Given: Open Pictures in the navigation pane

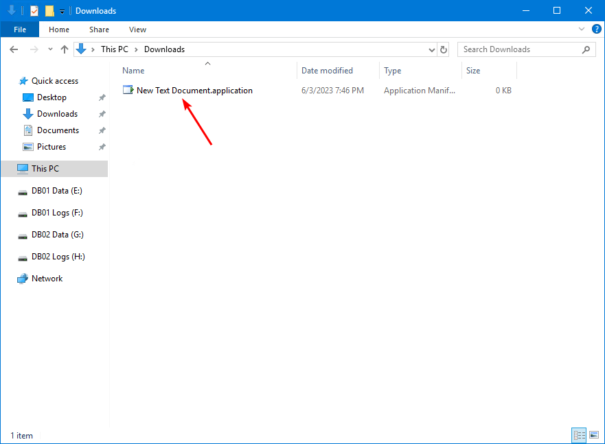Looking at the screenshot, I should [x=52, y=147].
